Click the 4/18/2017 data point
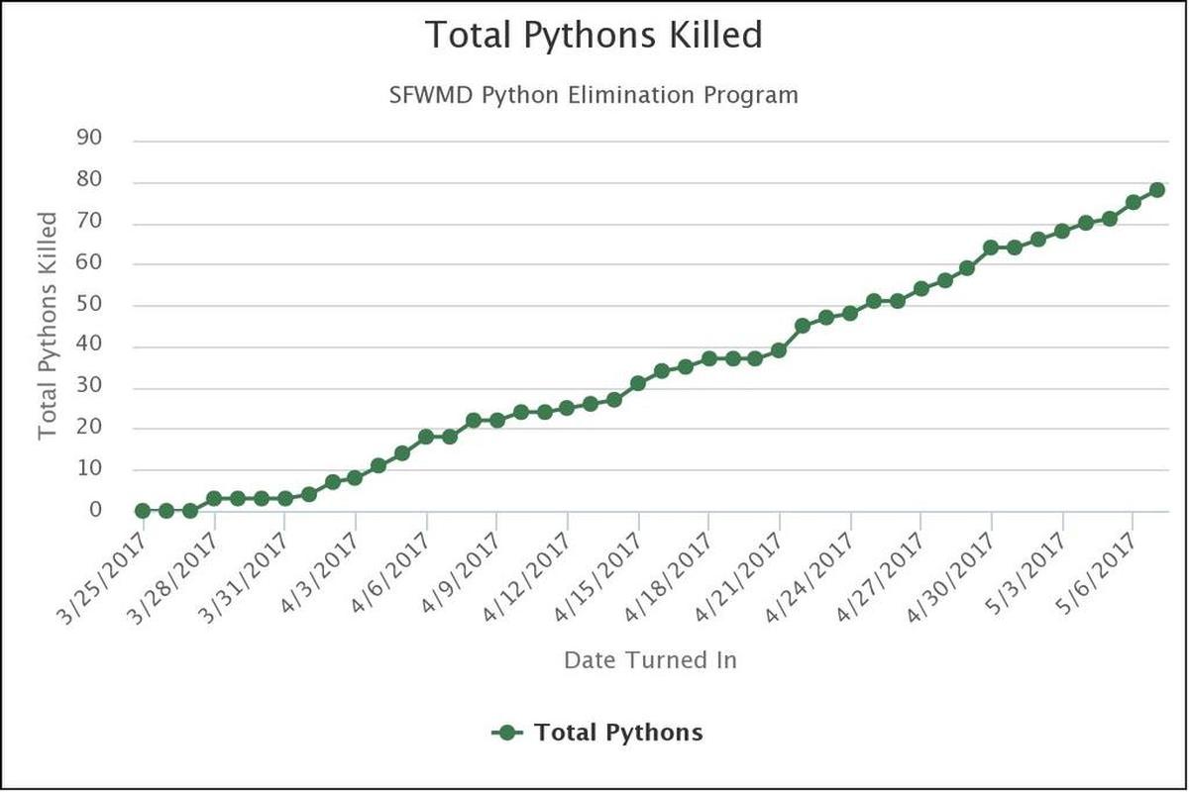The height and width of the screenshot is (792, 1189). tap(709, 358)
